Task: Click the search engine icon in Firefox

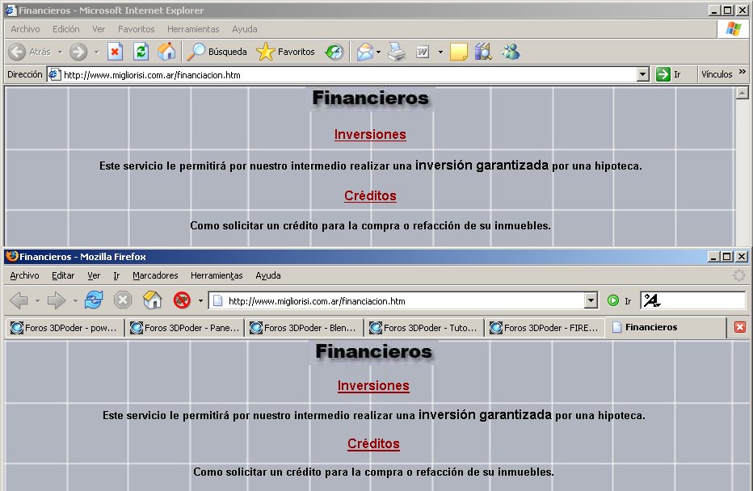Action: [652, 301]
